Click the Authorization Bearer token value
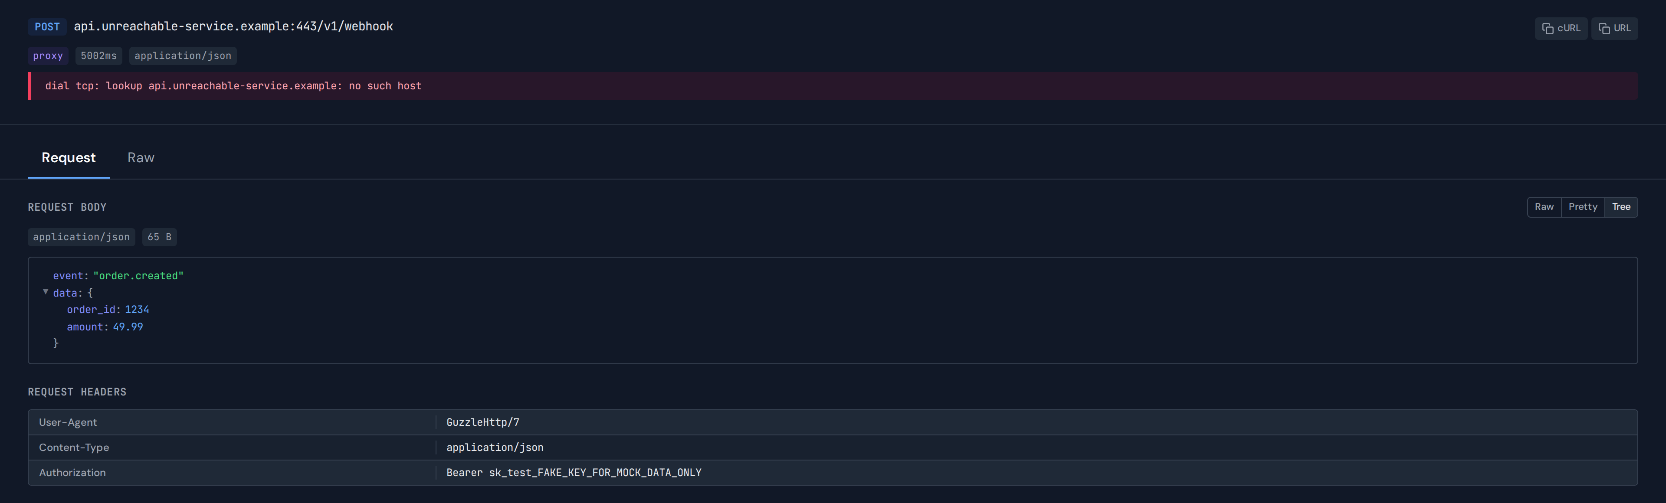The image size is (1666, 503). (574, 473)
